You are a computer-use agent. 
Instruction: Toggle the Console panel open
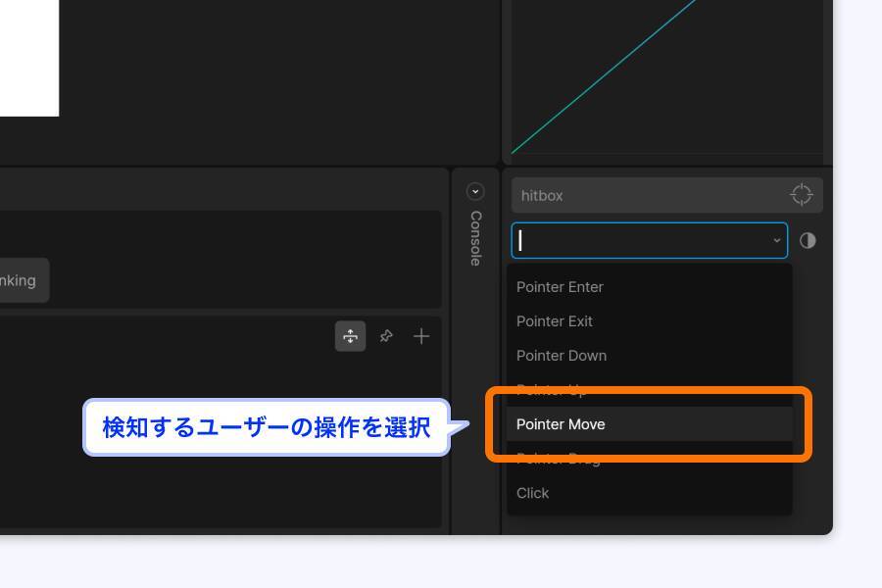coord(474,233)
